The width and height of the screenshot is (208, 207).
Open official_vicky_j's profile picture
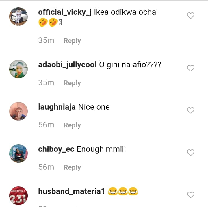pyautogui.click(x=18, y=16)
